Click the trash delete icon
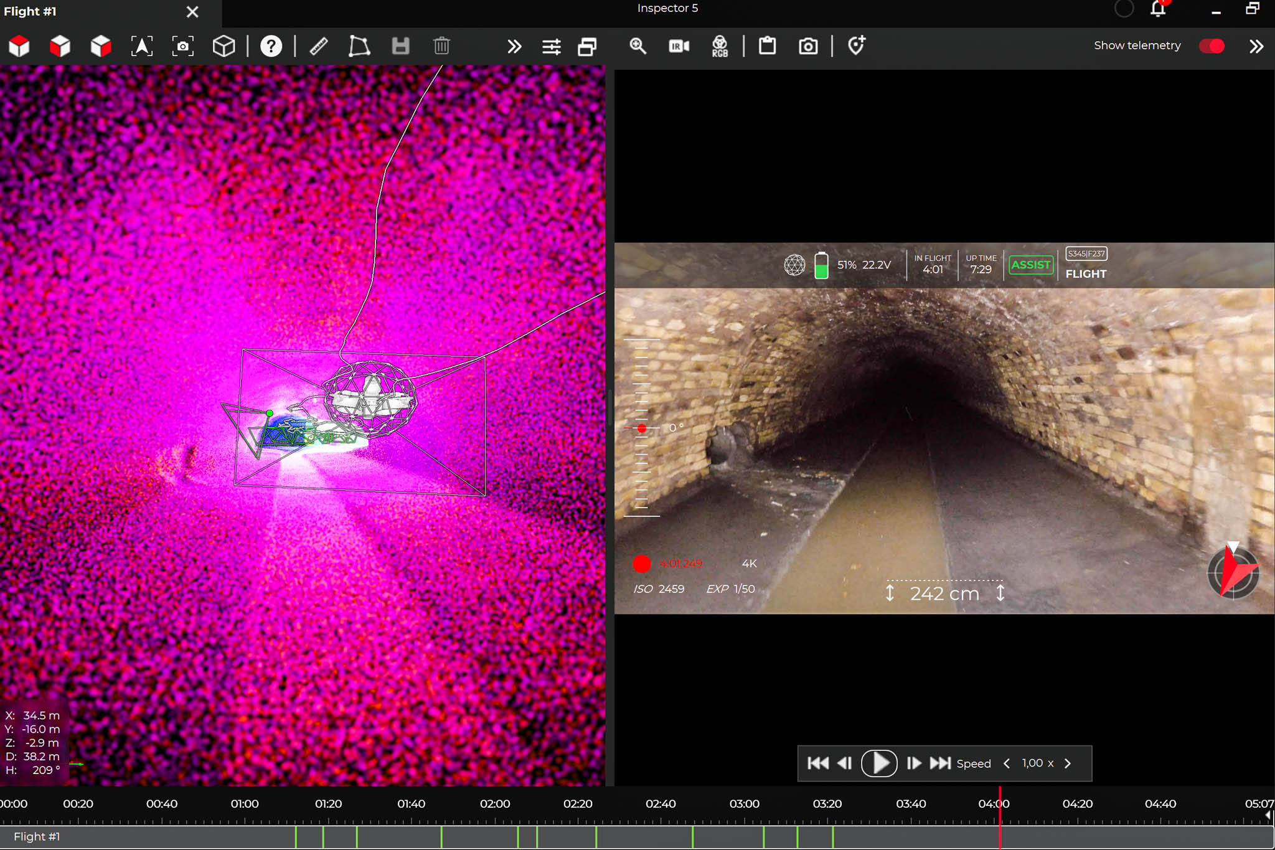 441,46
